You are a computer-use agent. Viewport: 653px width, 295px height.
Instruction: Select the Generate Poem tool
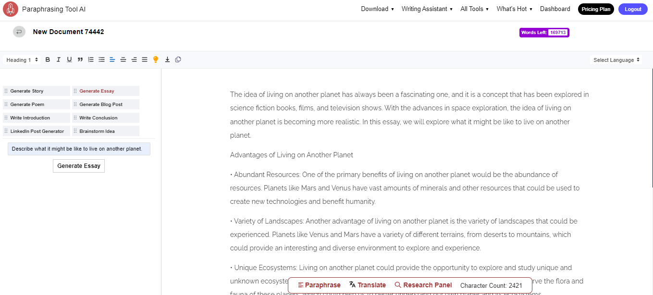pyautogui.click(x=37, y=104)
